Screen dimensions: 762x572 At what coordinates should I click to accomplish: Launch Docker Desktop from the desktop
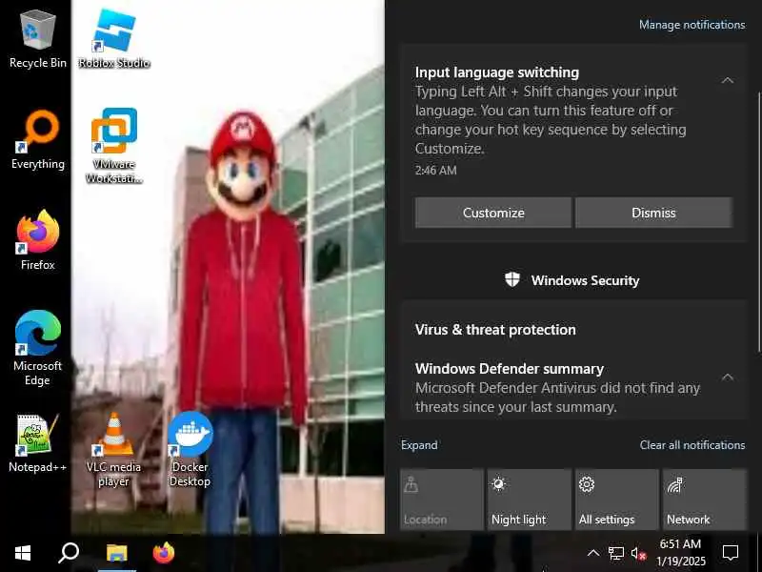pos(190,449)
